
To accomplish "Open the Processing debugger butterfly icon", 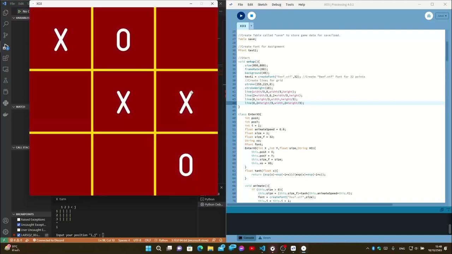I will [x=429, y=16].
